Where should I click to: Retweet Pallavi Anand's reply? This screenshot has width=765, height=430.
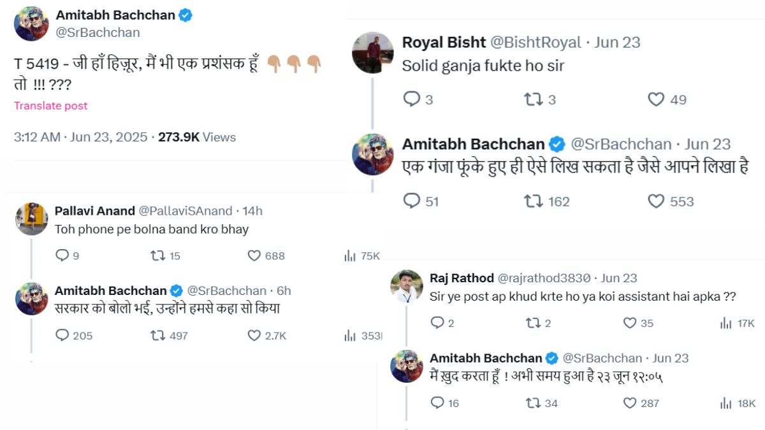click(x=157, y=256)
